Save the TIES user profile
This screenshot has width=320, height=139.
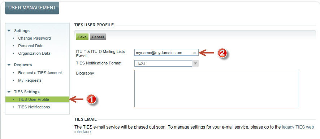(x=82, y=37)
